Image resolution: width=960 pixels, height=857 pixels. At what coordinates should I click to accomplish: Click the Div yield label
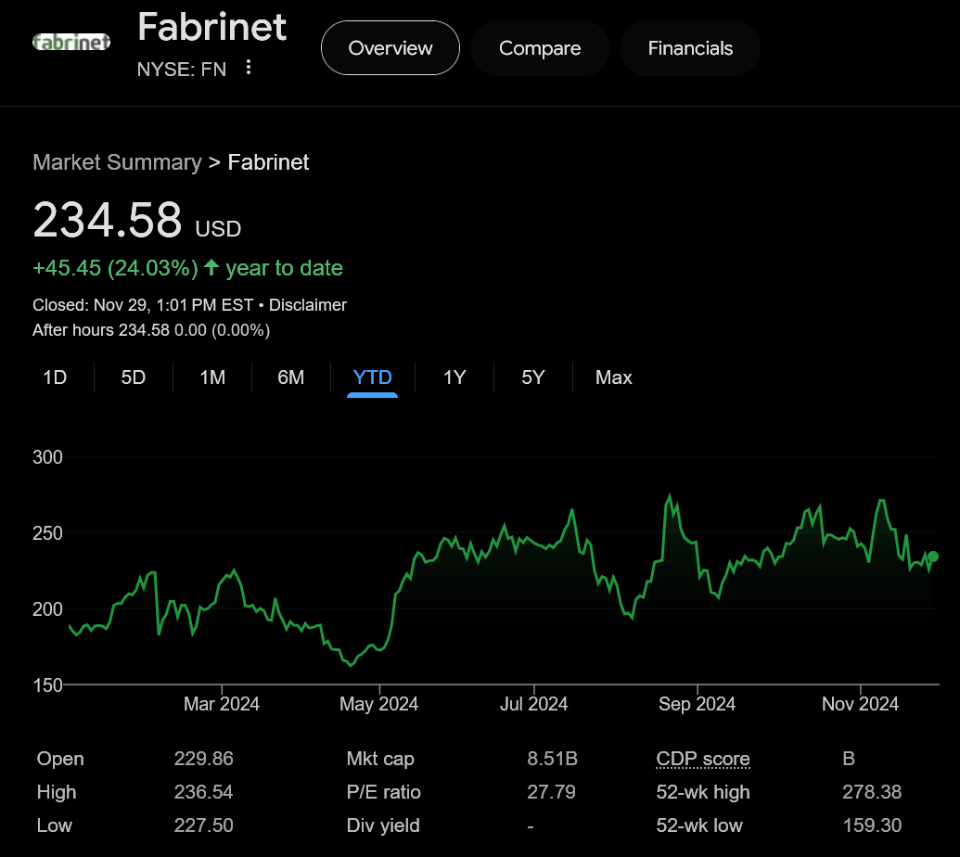[x=383, y=825]
